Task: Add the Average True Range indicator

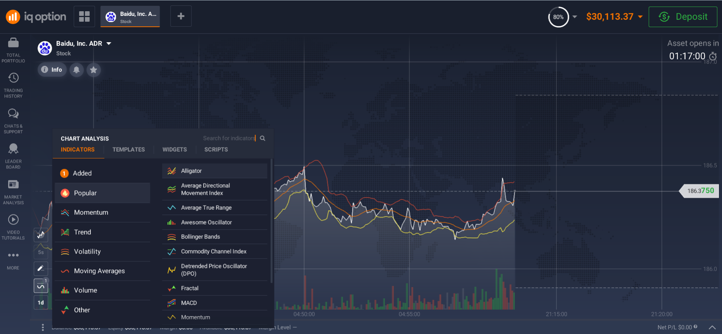Action: [215, 208]
